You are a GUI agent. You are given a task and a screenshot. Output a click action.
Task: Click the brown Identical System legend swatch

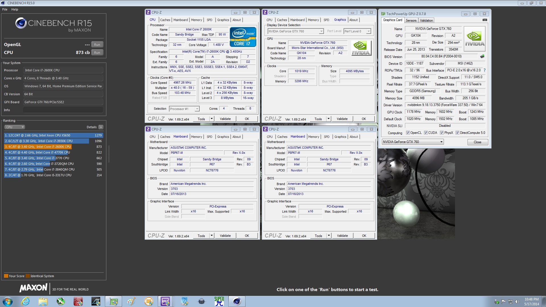click(x=28, y=276)
